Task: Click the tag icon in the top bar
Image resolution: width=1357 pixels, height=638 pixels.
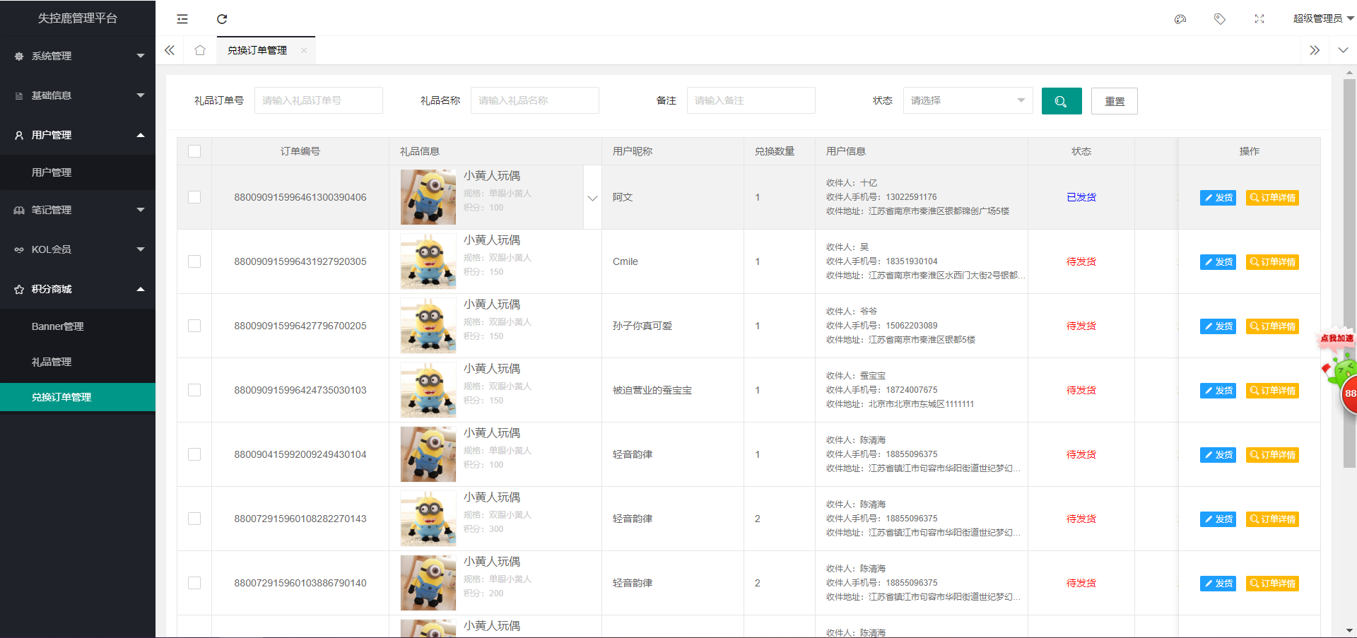Action: (x=1220, y=19)
